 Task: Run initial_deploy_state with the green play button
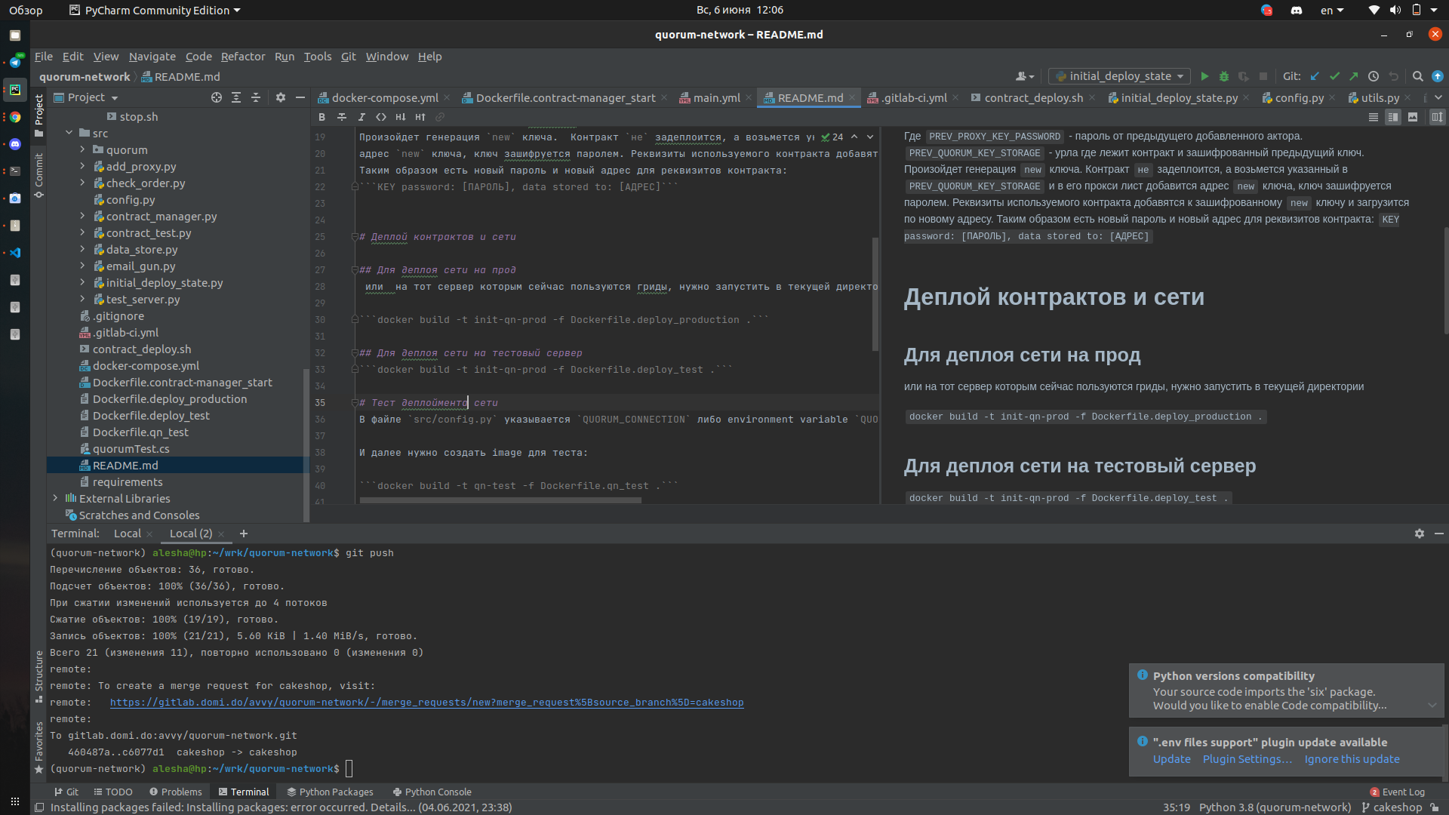pos(1204,76)
